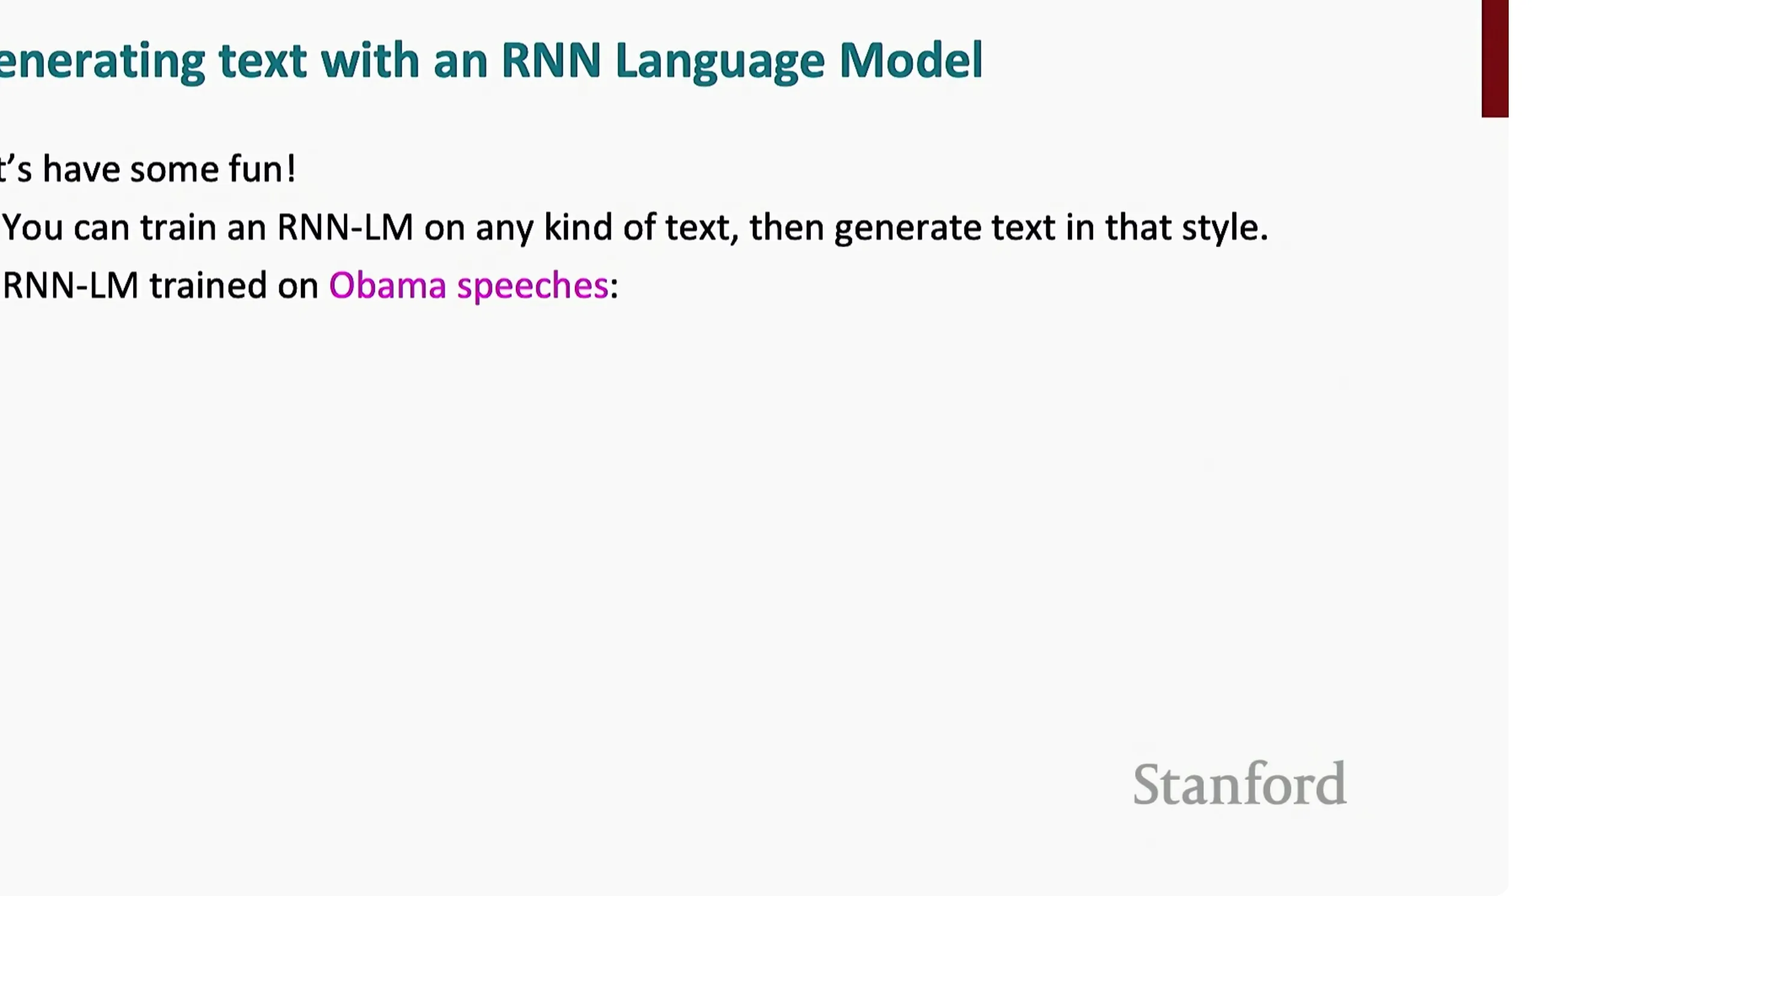Click the gray Stanford logo
Viewport: 1770px width, 996px height.
(x=1240, y=783)
